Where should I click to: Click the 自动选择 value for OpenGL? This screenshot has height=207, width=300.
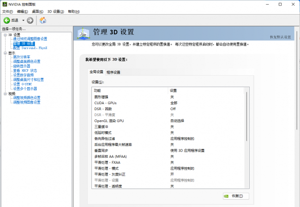point(177,121)
